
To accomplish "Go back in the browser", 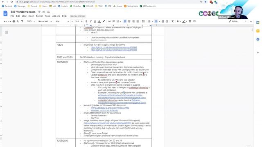I will pos(3,2).
